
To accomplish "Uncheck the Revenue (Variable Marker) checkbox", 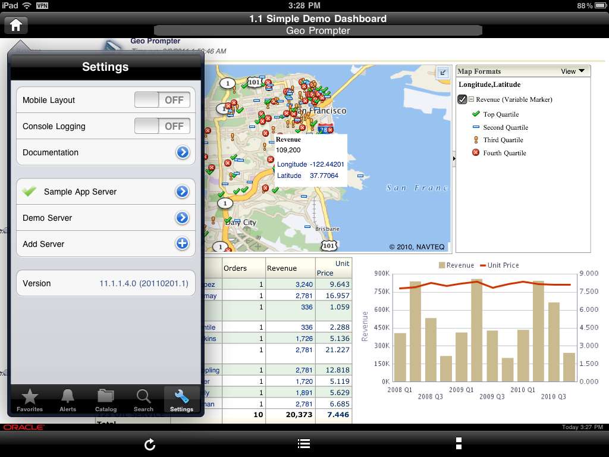I will pyautogui.click(x=462, y=99).
